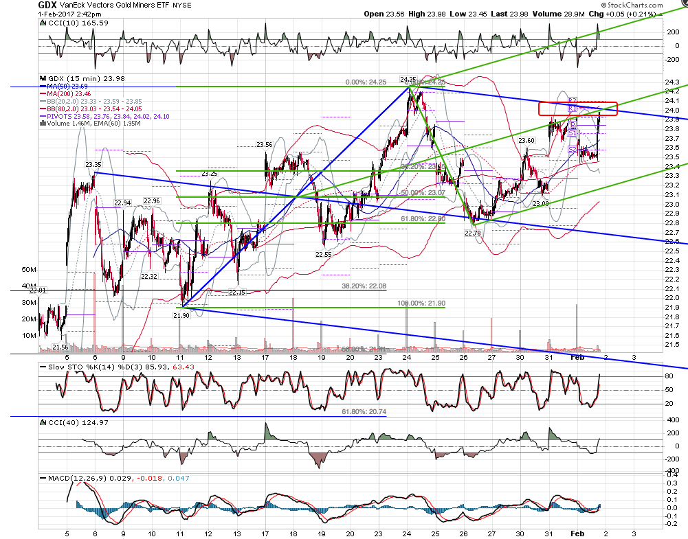
Task: Click the NYSE exchange label
Action: pos(181,5)
